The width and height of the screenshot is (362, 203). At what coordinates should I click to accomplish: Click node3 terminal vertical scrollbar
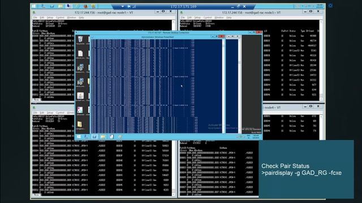tap(321, 60)
